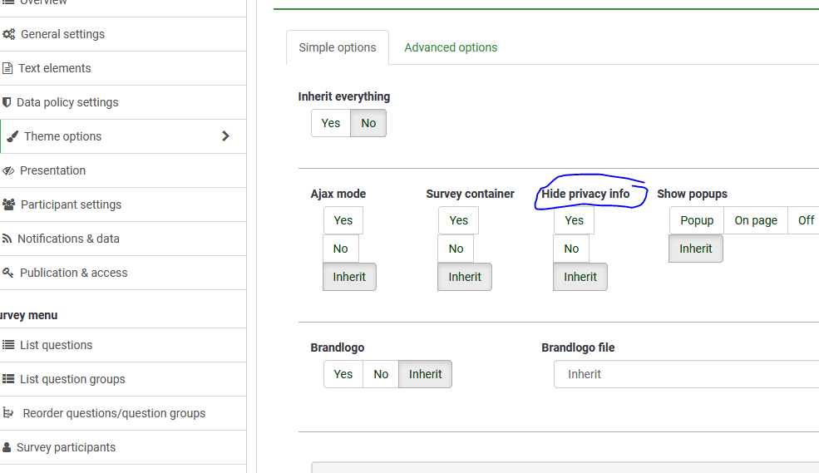Open List question groups link
This screenshot has width=819, height=473.
tap(72, 379)
